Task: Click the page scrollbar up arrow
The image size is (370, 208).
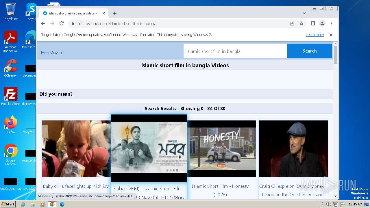Action: pos(336,44)
